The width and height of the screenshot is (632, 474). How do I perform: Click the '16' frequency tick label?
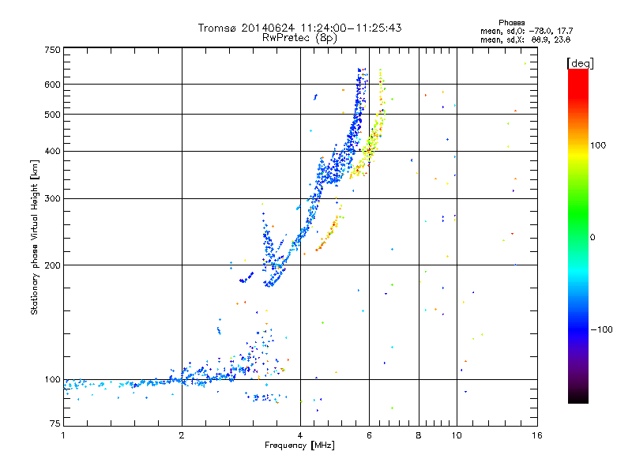pyautogui.click(x=537, y=435)
